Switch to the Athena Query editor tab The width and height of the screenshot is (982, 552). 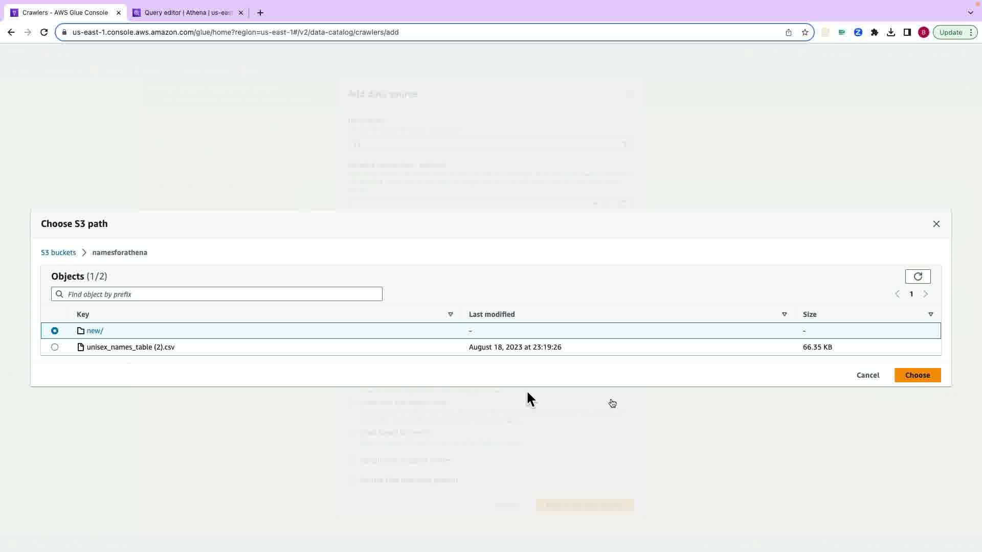tap(187, 13)
